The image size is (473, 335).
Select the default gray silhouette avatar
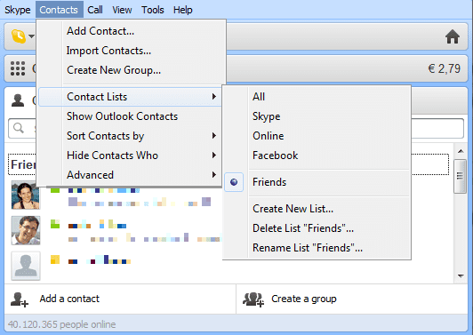(26, 266)
